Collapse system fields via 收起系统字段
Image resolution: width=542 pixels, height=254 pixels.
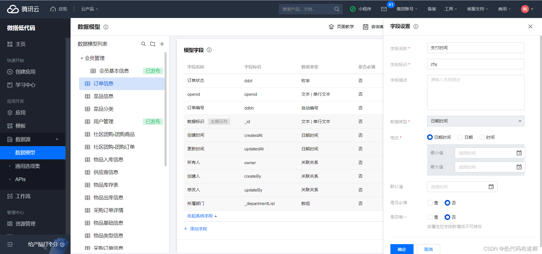point(202,216)
